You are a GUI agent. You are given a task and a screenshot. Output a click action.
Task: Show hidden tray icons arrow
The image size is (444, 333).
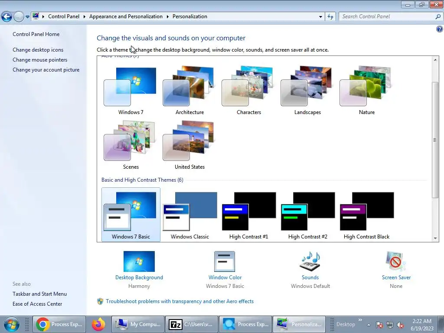tap(369, 325)
